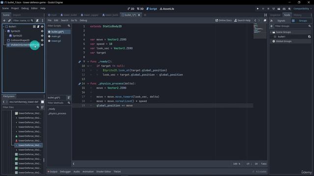Screen dimensions: 314x176
Task: Add a new group with plus icon
Action: click(271, 26)
